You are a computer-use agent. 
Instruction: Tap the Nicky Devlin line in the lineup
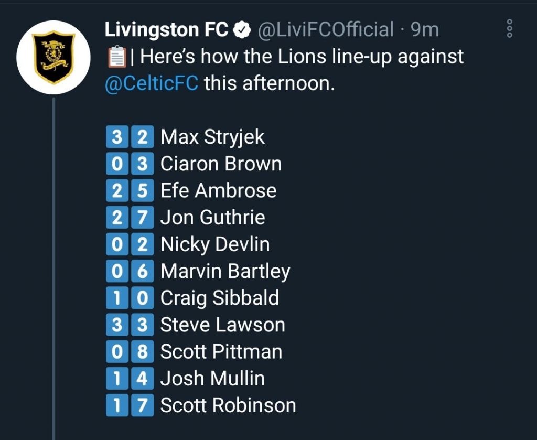[x=215, y=244]
